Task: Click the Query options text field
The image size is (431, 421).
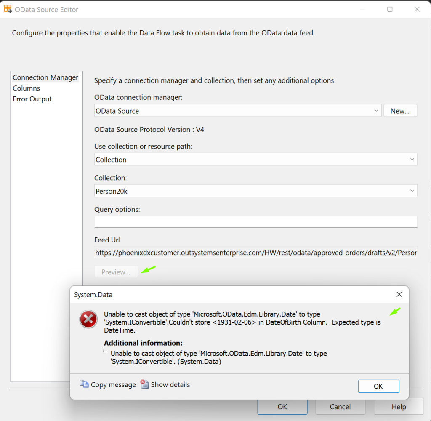Action: (x=255, y=221)
